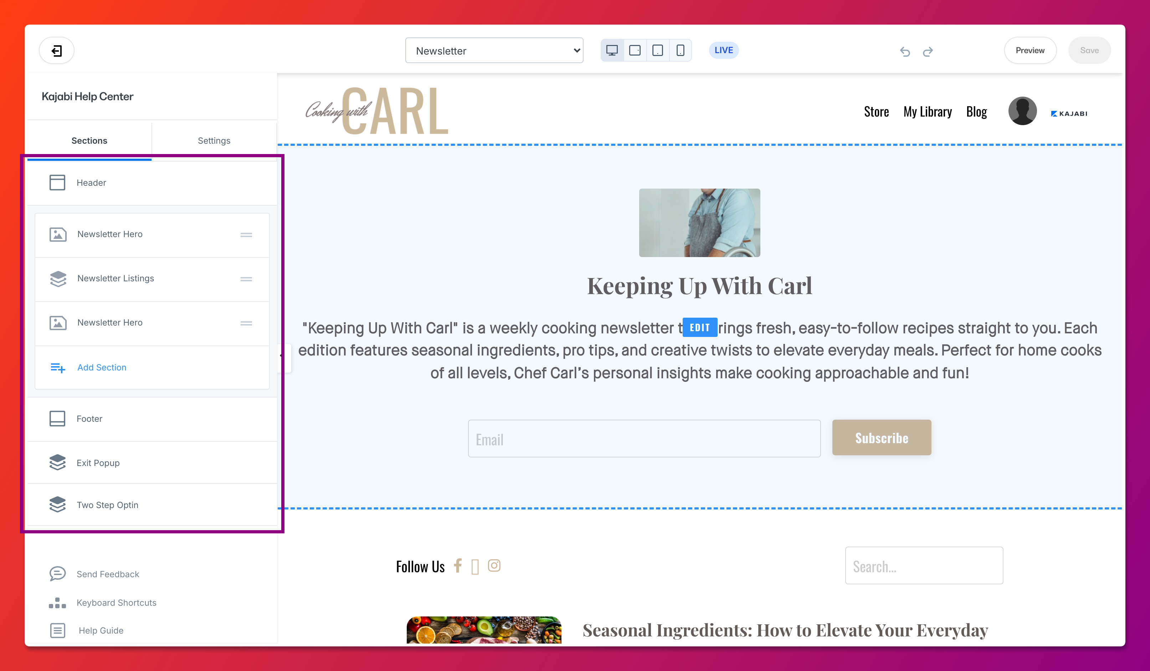Click the redo arrow icon
This screenshot has width=1150, height=671.
tap(928, 52)
